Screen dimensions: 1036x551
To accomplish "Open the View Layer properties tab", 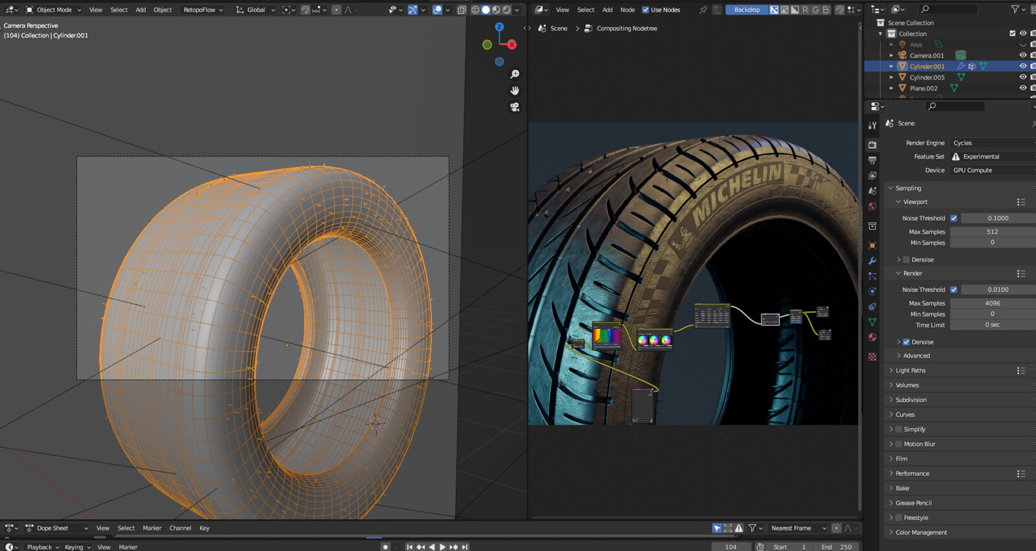I will 872,175.
